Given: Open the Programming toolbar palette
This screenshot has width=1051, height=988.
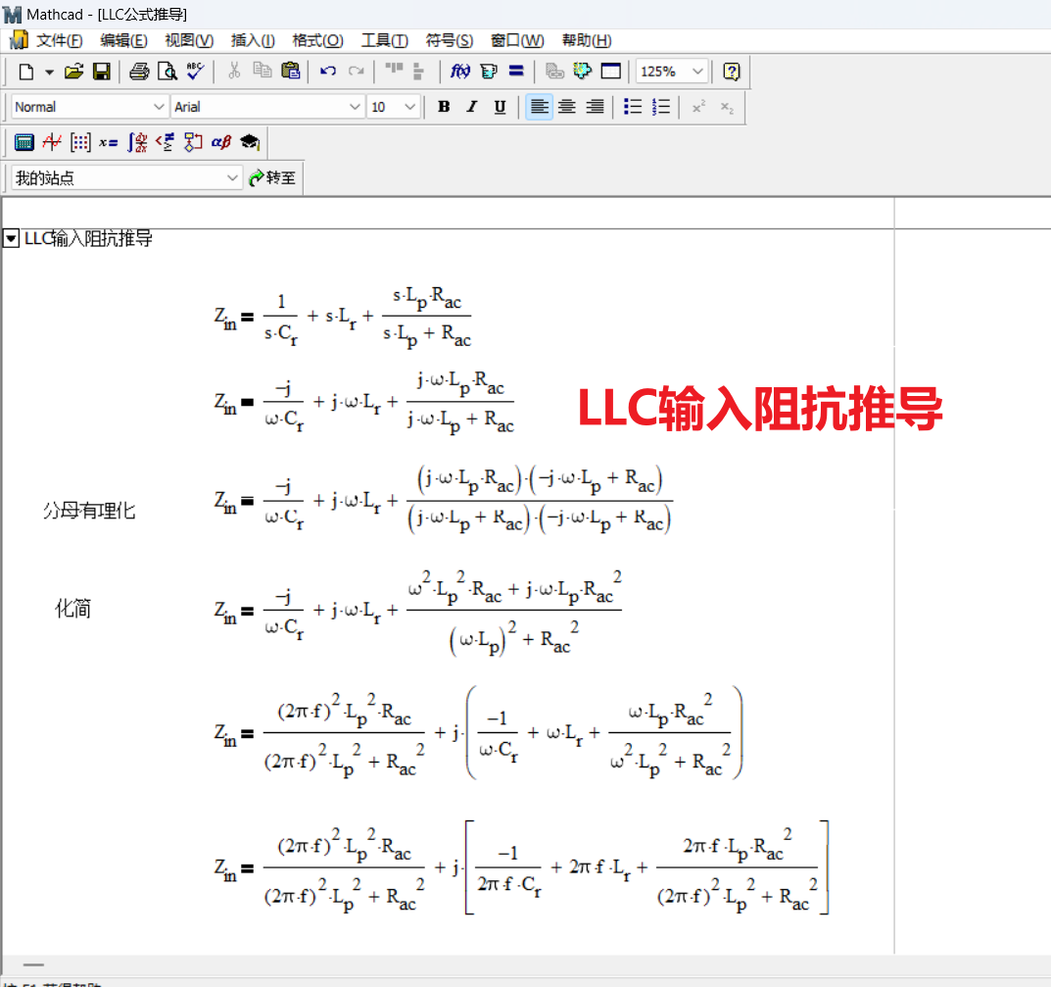Looking at the screenshot, I should [x=193, y=142].
